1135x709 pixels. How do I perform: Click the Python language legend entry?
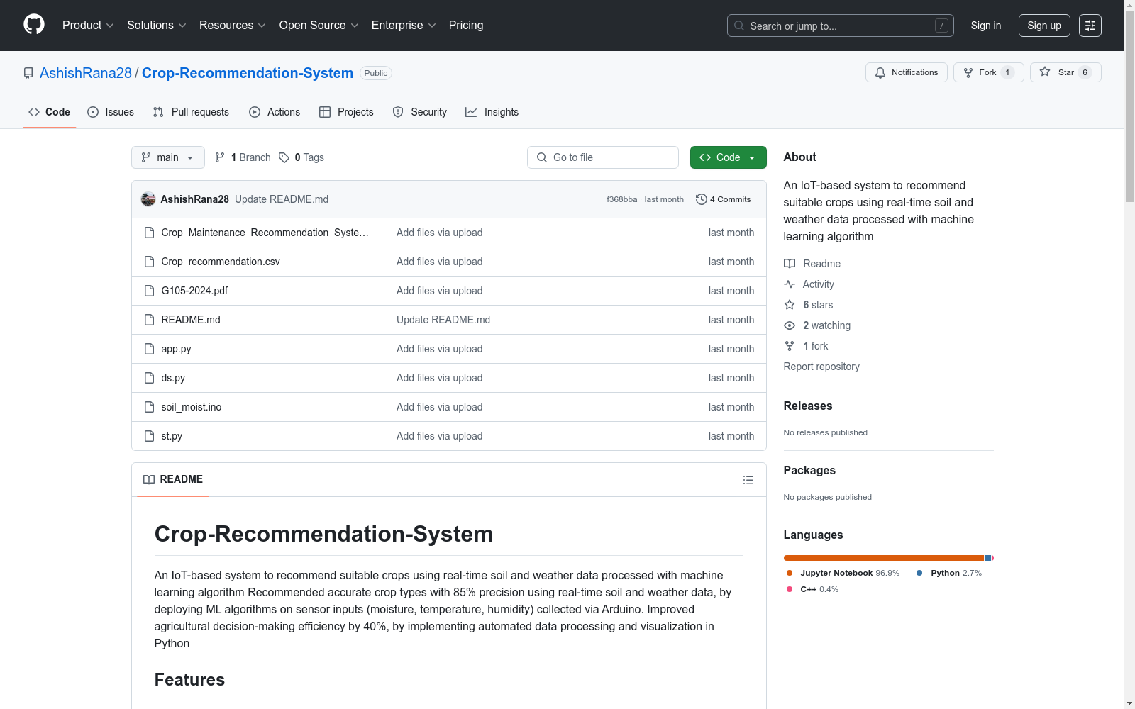coord(949,573)
